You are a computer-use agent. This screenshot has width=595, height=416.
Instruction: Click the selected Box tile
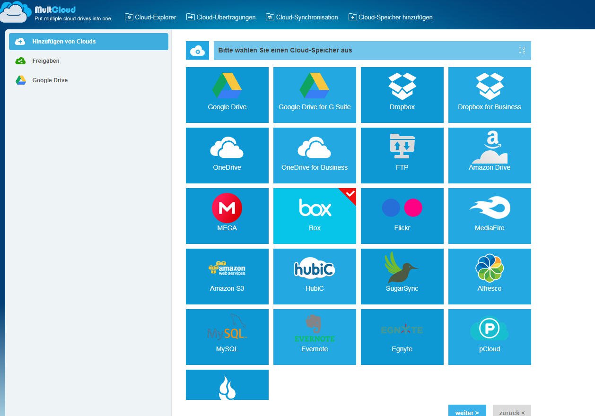coord(315,216)
